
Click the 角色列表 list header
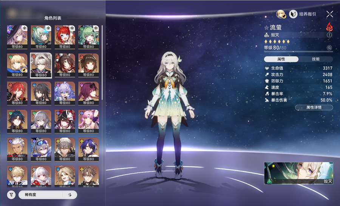click(x=53, y=18)
